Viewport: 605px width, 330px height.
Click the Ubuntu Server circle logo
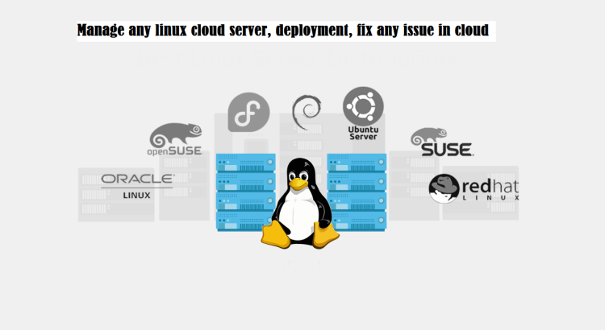[x=363, y=106]
